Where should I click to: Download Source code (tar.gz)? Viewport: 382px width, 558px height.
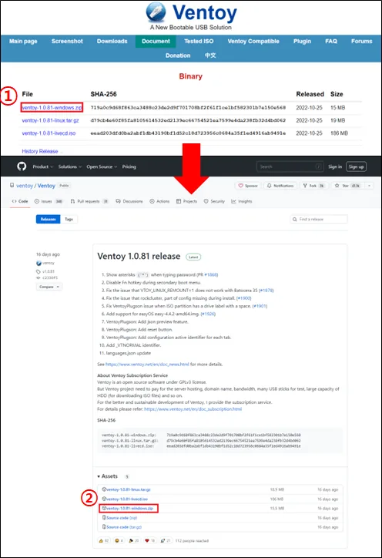(x=124, y=527)
